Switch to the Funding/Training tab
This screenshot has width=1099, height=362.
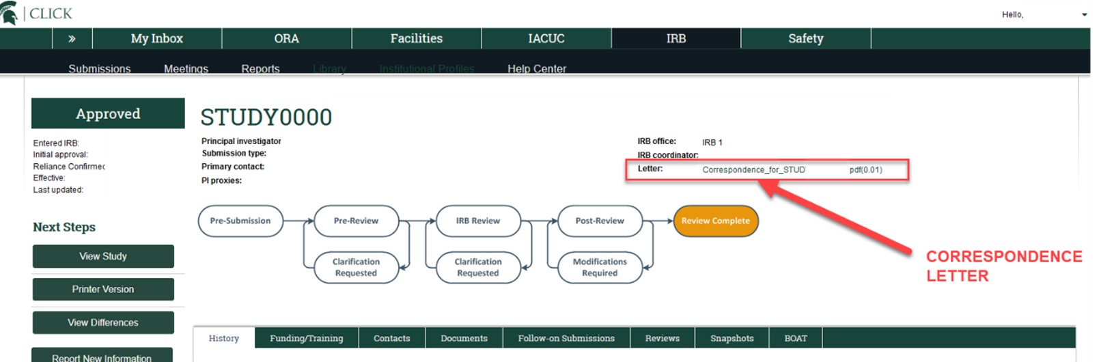[x=306, y=338]
